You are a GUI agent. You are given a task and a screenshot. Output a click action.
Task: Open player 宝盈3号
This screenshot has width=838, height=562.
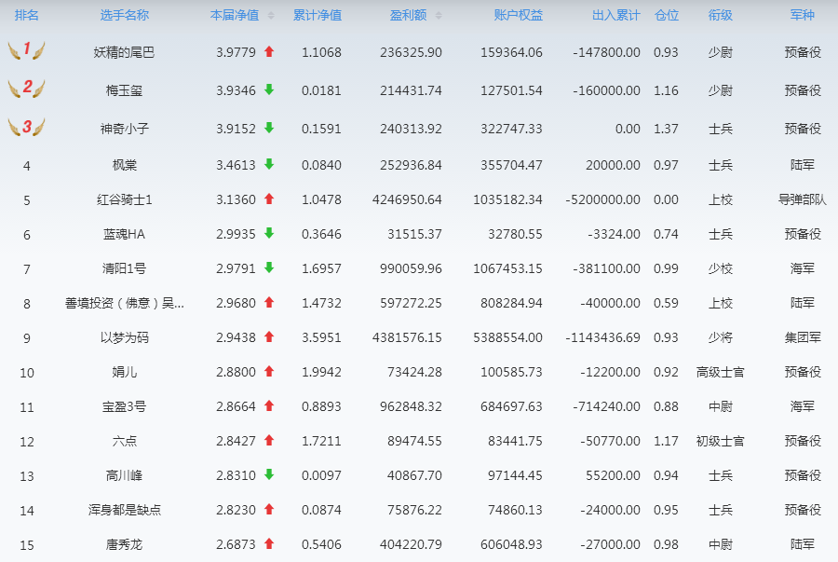click(124, 407)
